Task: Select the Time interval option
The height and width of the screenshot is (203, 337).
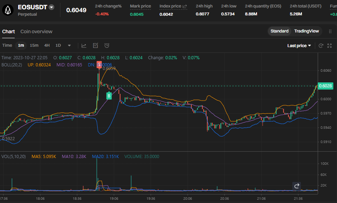Action: tap(7, 45)
